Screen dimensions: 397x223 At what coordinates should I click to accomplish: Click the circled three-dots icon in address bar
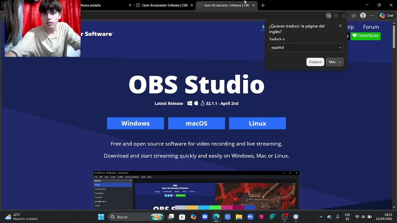point(336,15)
